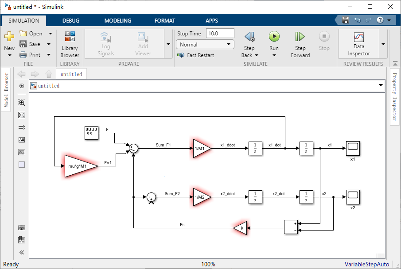Open the Model Browser side panel
This screenshot has width=401, height=269.
[x=6, y=90]
